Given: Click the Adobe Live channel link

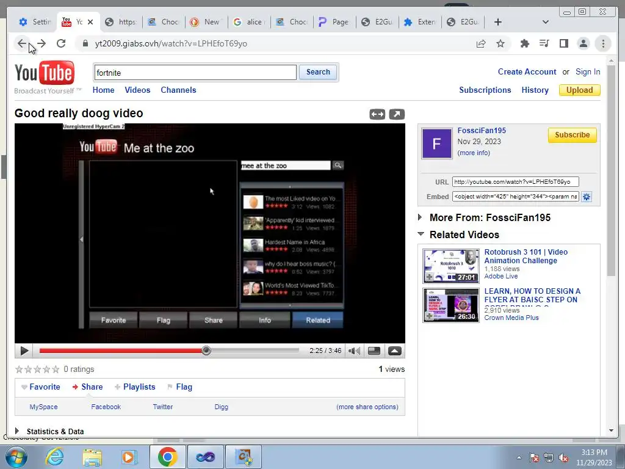Looking at the screenshot, I should [501, 277].
